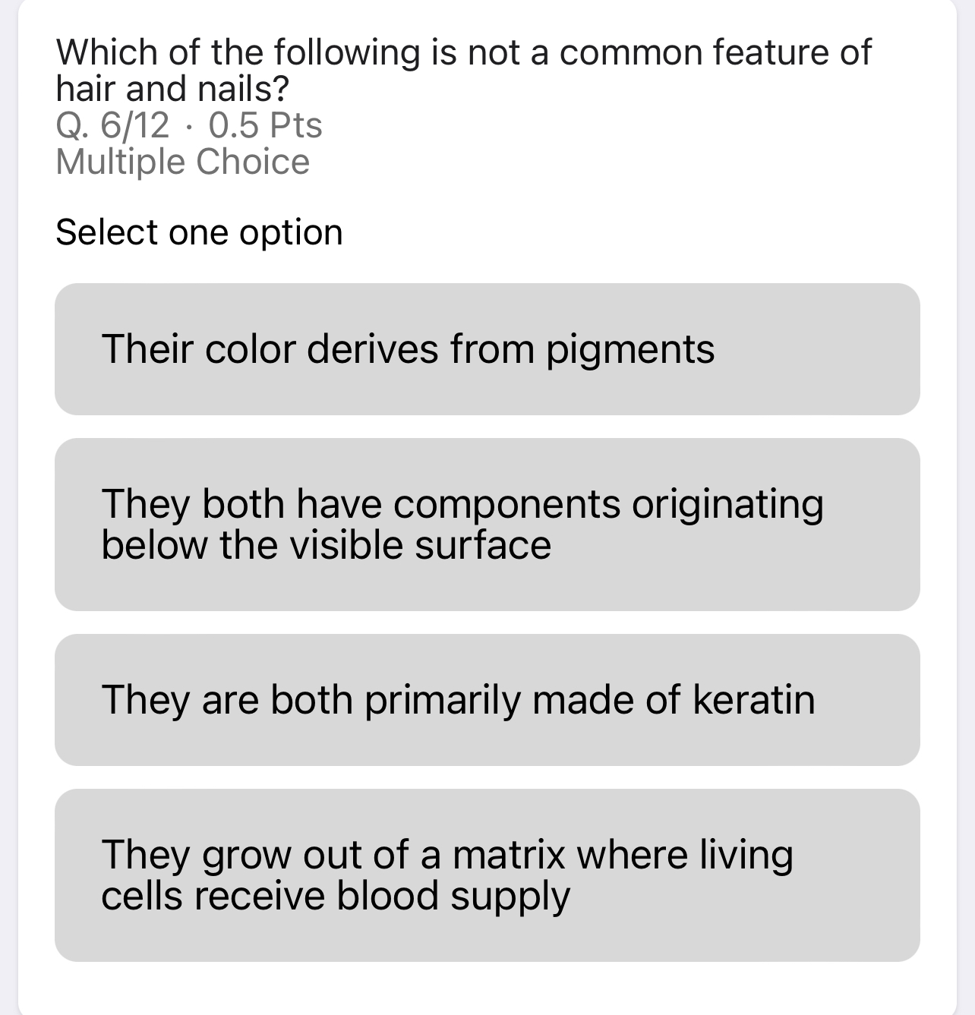Click the answer containing the word 'matrix'

(x=486, y=873)
